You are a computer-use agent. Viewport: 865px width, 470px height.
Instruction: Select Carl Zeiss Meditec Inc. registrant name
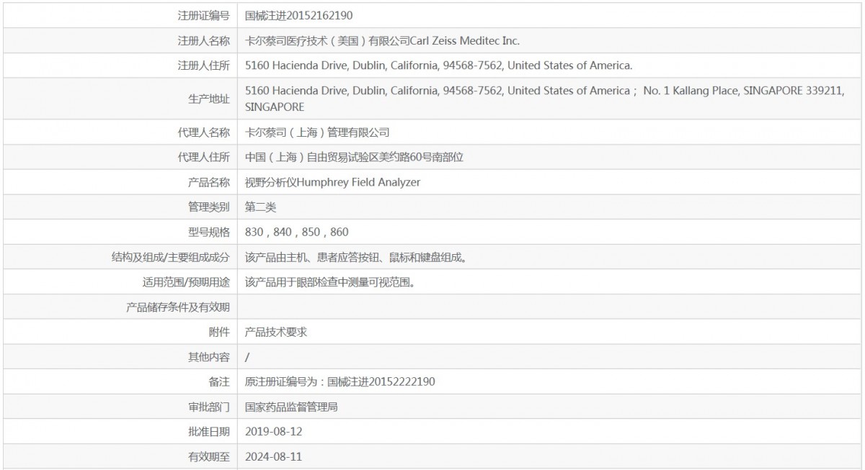click(x=382, y=40)
